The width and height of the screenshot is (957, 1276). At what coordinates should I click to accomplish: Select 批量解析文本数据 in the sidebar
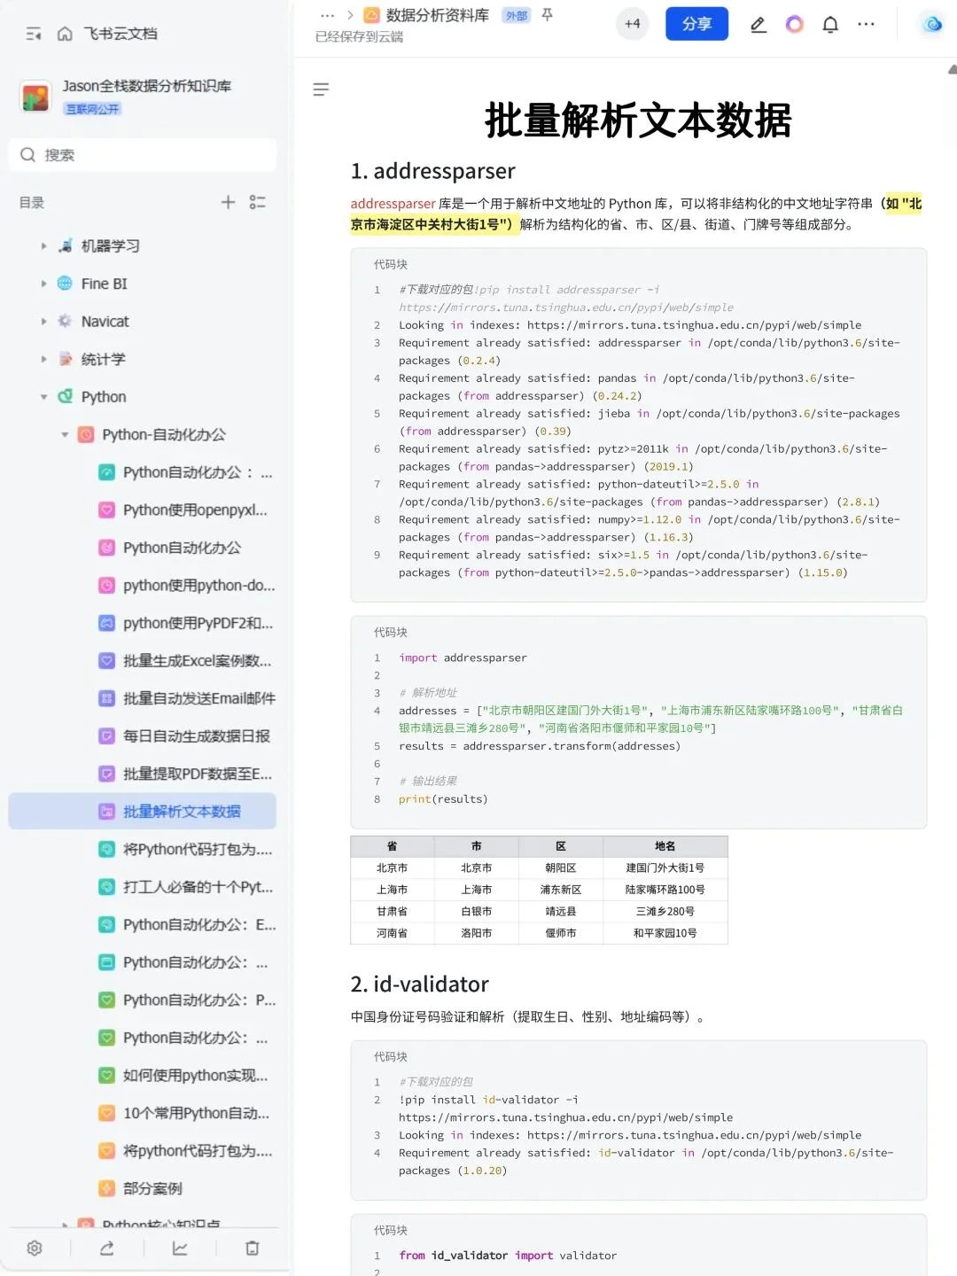[x=180, y=811]
